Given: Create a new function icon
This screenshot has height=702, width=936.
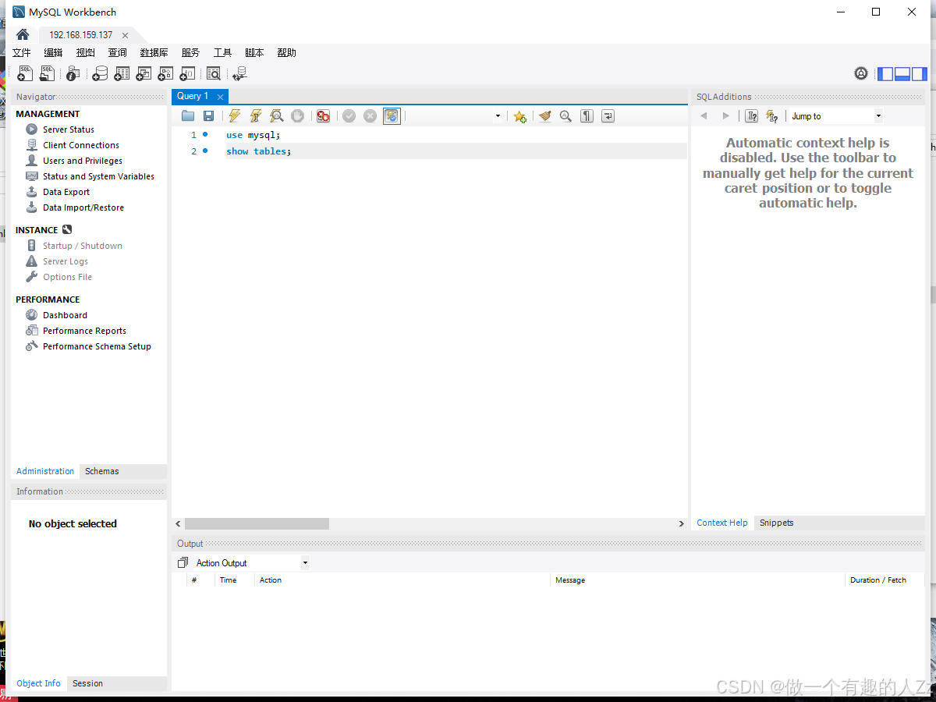Looking at the screenshot, I should 187,73.
